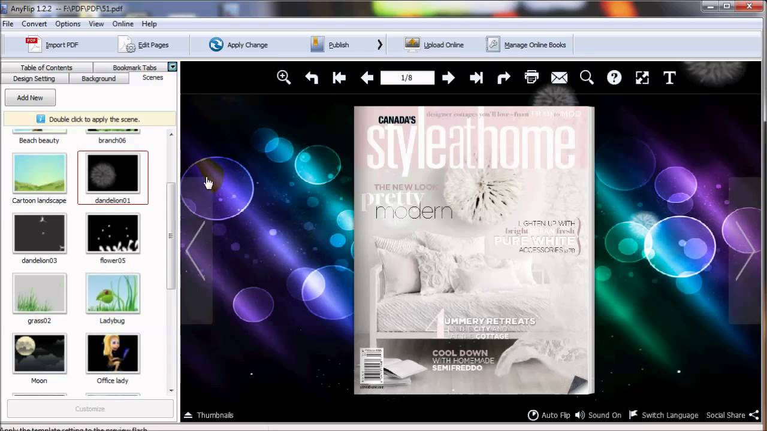767x431 pixels.
Task: Click Apply Change toolbar button
Action: tap(238, 45)
